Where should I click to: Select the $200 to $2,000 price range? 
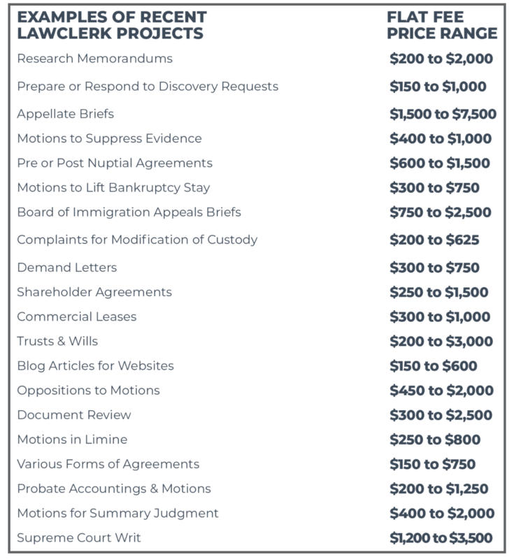(441, 59)
